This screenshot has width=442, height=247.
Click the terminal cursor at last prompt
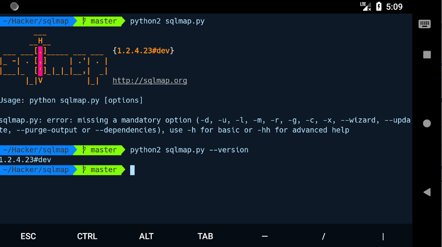132,170
